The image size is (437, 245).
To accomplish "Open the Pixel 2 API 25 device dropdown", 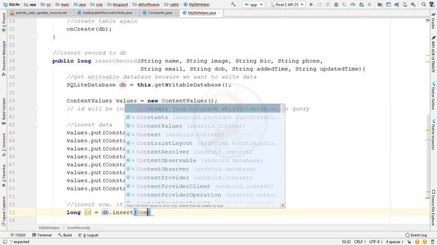I will pos(286,5).
